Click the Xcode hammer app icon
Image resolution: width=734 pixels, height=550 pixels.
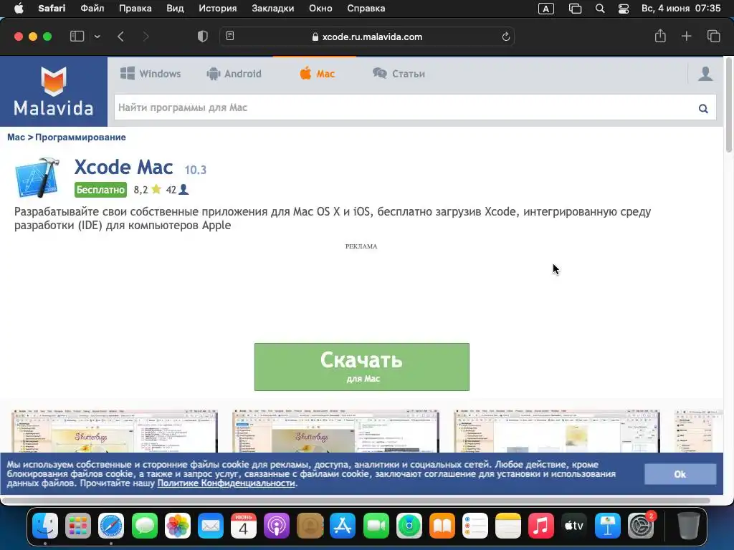(x=37, y=178)
